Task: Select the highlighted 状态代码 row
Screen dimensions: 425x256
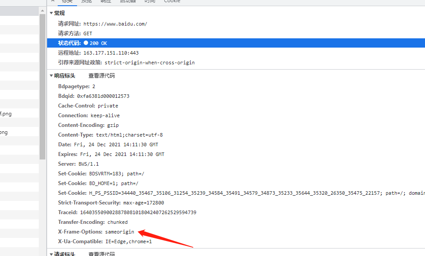Action: click(220, 43)
